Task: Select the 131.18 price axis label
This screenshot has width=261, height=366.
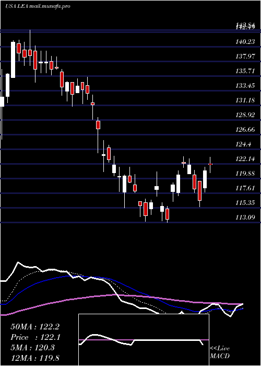Action: [x=245, y=100]
